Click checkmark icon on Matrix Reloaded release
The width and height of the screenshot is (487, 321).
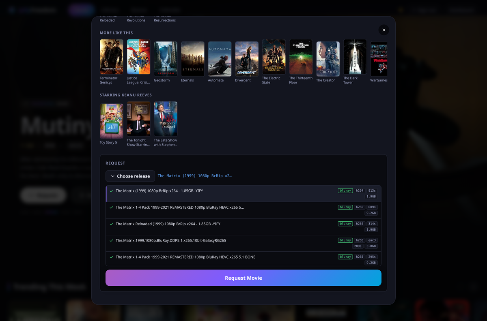(112, 224)
